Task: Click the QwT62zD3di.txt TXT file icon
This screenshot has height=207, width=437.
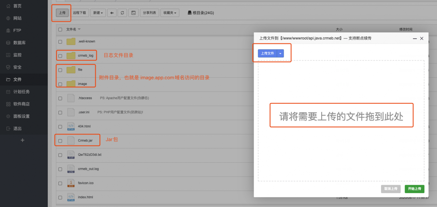Action: [x=71, y=154]
